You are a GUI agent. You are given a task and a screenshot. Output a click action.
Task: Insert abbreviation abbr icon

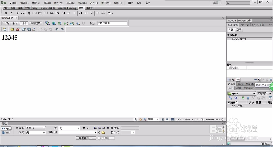click(98, 13)
